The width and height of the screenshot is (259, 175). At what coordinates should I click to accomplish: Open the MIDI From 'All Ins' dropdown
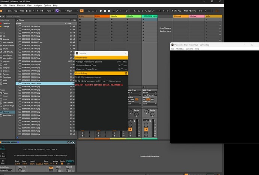pos(149,92)
